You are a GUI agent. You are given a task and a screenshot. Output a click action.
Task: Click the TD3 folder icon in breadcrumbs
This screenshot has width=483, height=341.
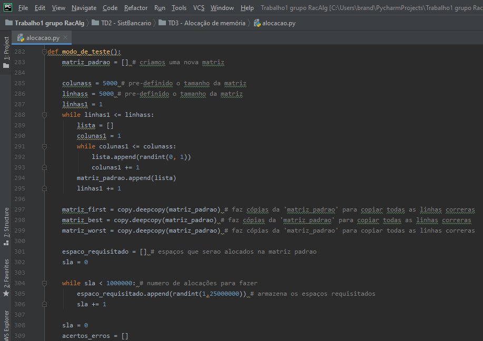162,23
